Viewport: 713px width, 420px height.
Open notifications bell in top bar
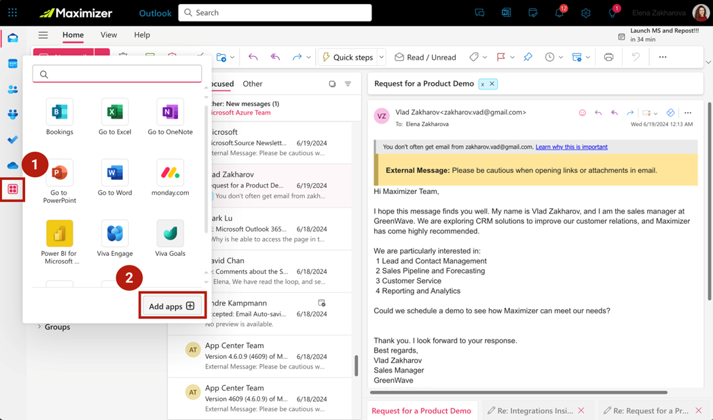(560, 13)
